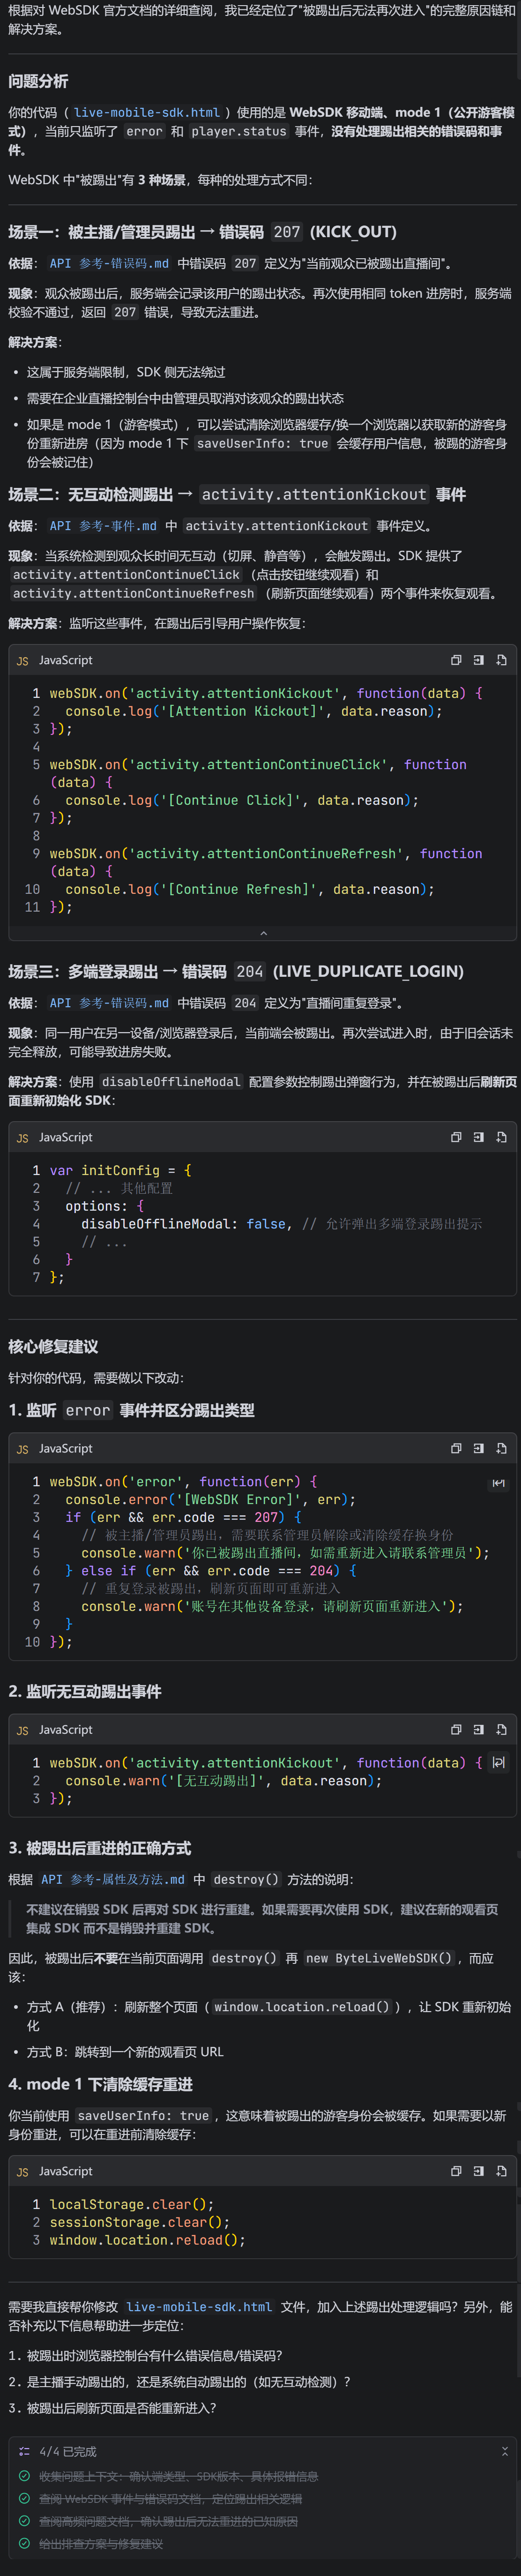Open live-mobile-sdk.html link in the closing question
The image size is (521, 2576).
click(x=199, y=2307)
